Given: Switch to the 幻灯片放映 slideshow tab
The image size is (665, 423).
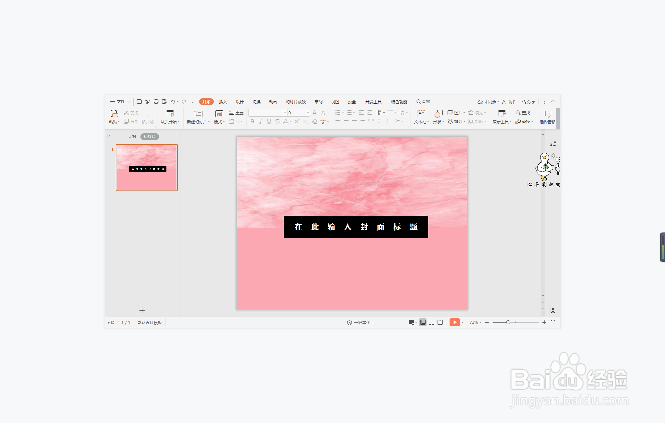Looking at the screenshot, I should (x=296, y=102).
